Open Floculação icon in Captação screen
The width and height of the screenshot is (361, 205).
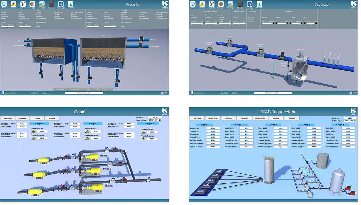221,4
